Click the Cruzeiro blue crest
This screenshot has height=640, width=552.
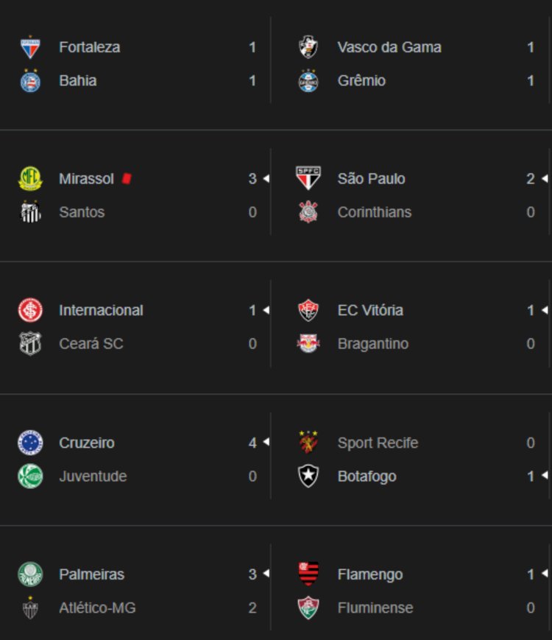(x=30, y=443)
